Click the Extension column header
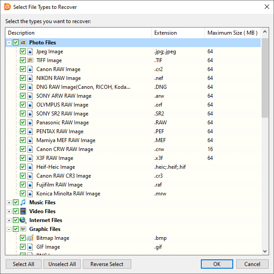 point(177,33)
